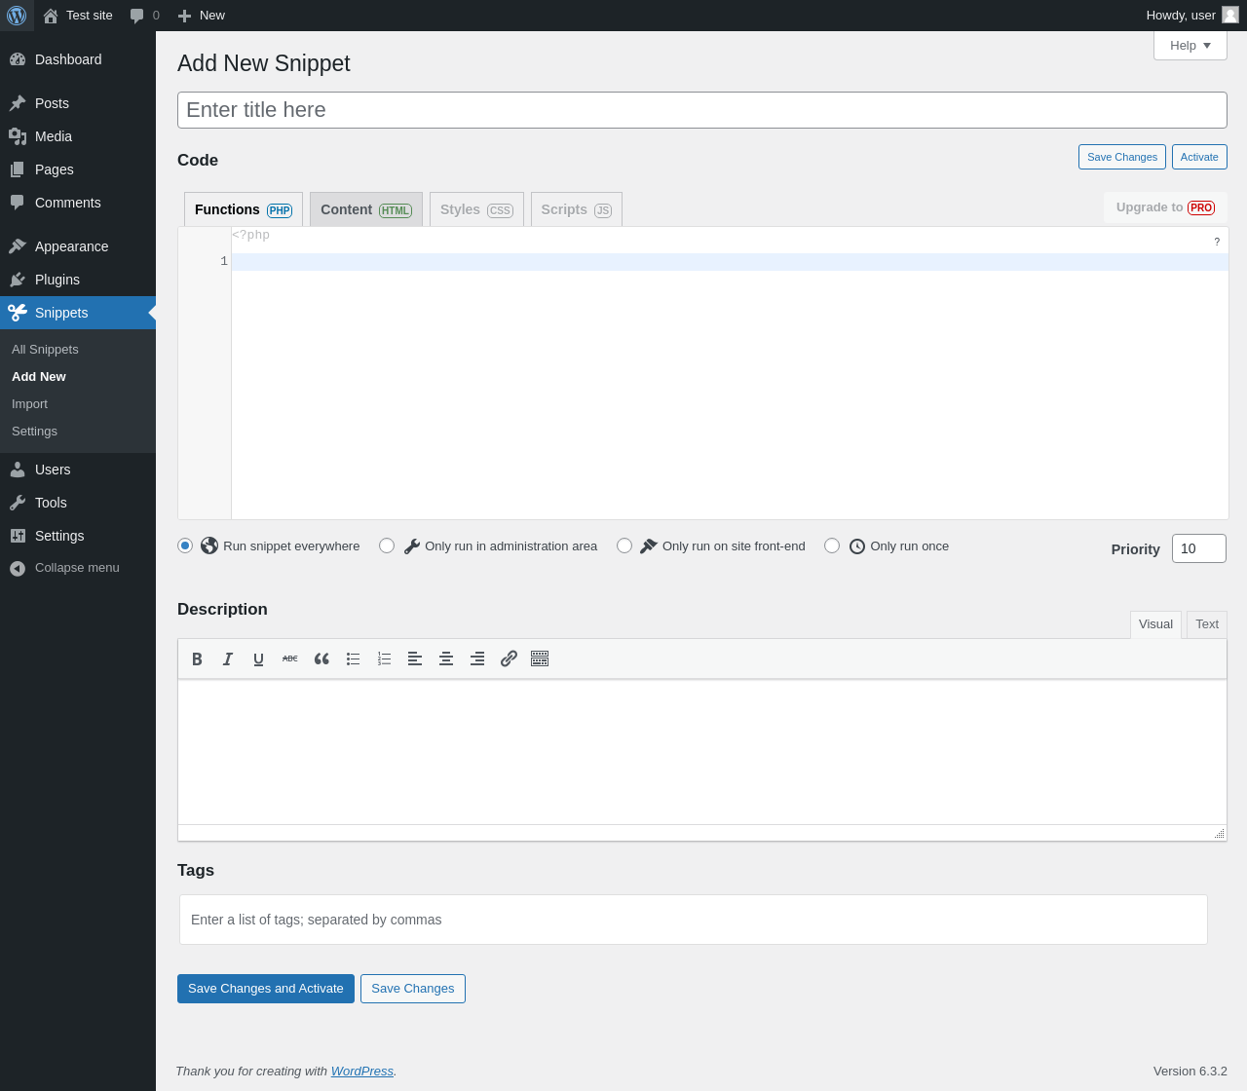Screen dimensions: 1247x1091
Task: Toggle strikethrough in description toolbar
Action: click(290, 659)
